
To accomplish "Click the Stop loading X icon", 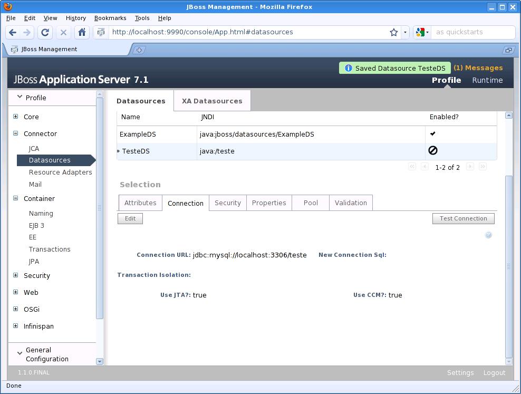I will click(63, 32).
